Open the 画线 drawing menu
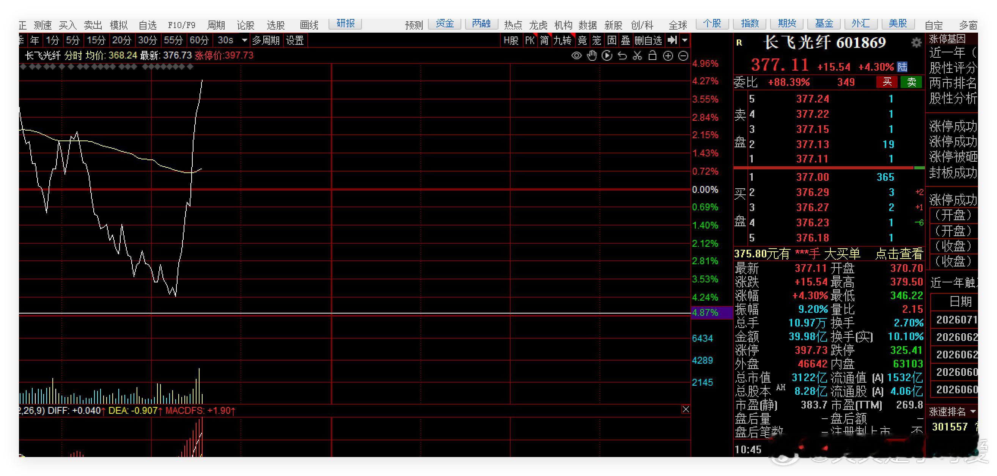Screen dimensions: 997x476 [309, 25]
